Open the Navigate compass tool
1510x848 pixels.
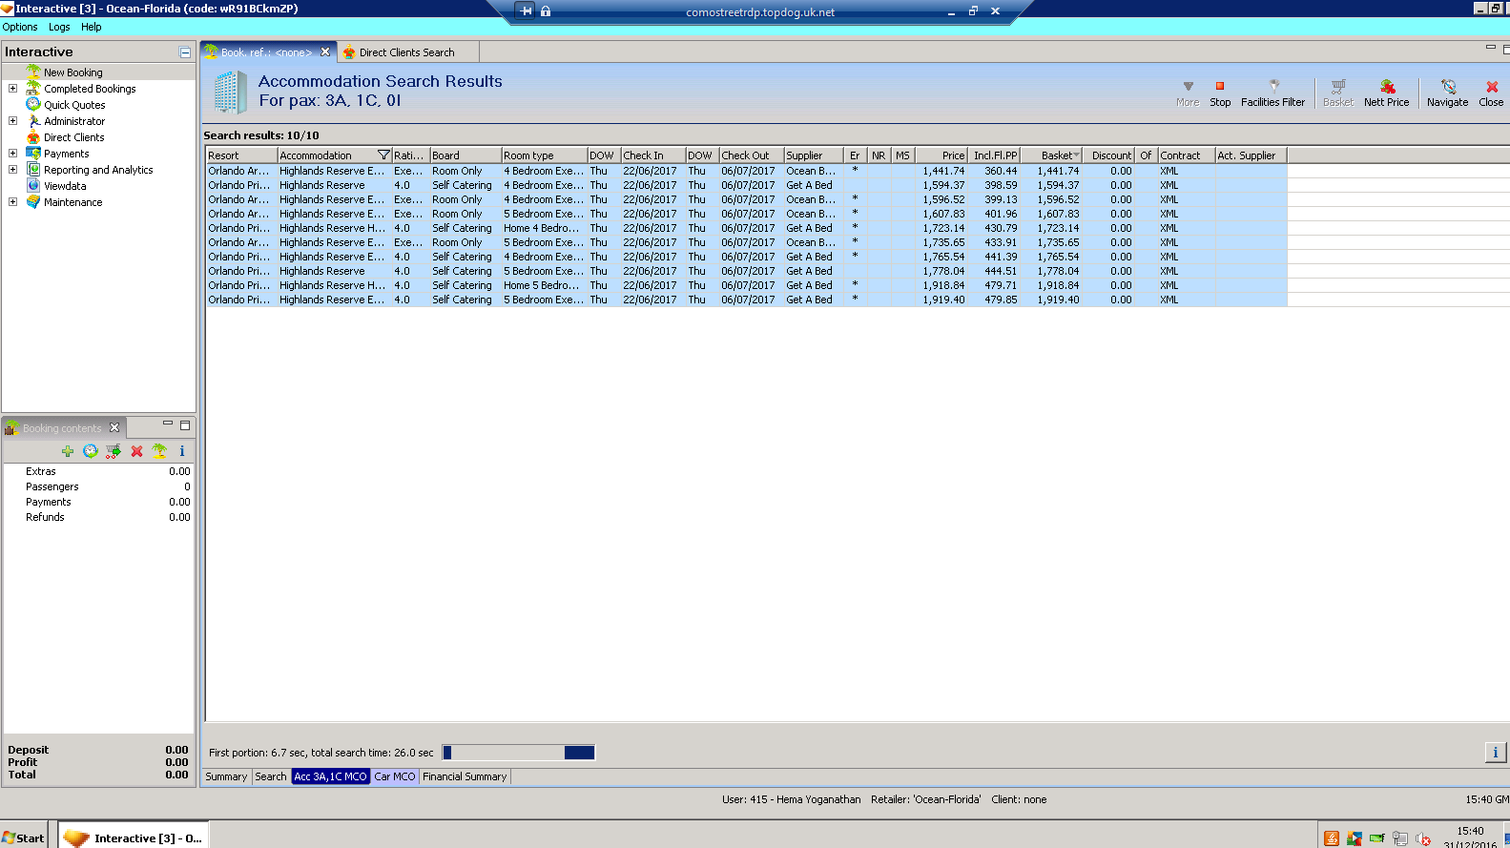coord(1448,87)
